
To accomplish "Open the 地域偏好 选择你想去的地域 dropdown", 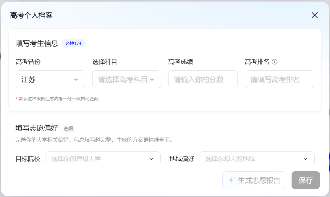I will point(257,159).
